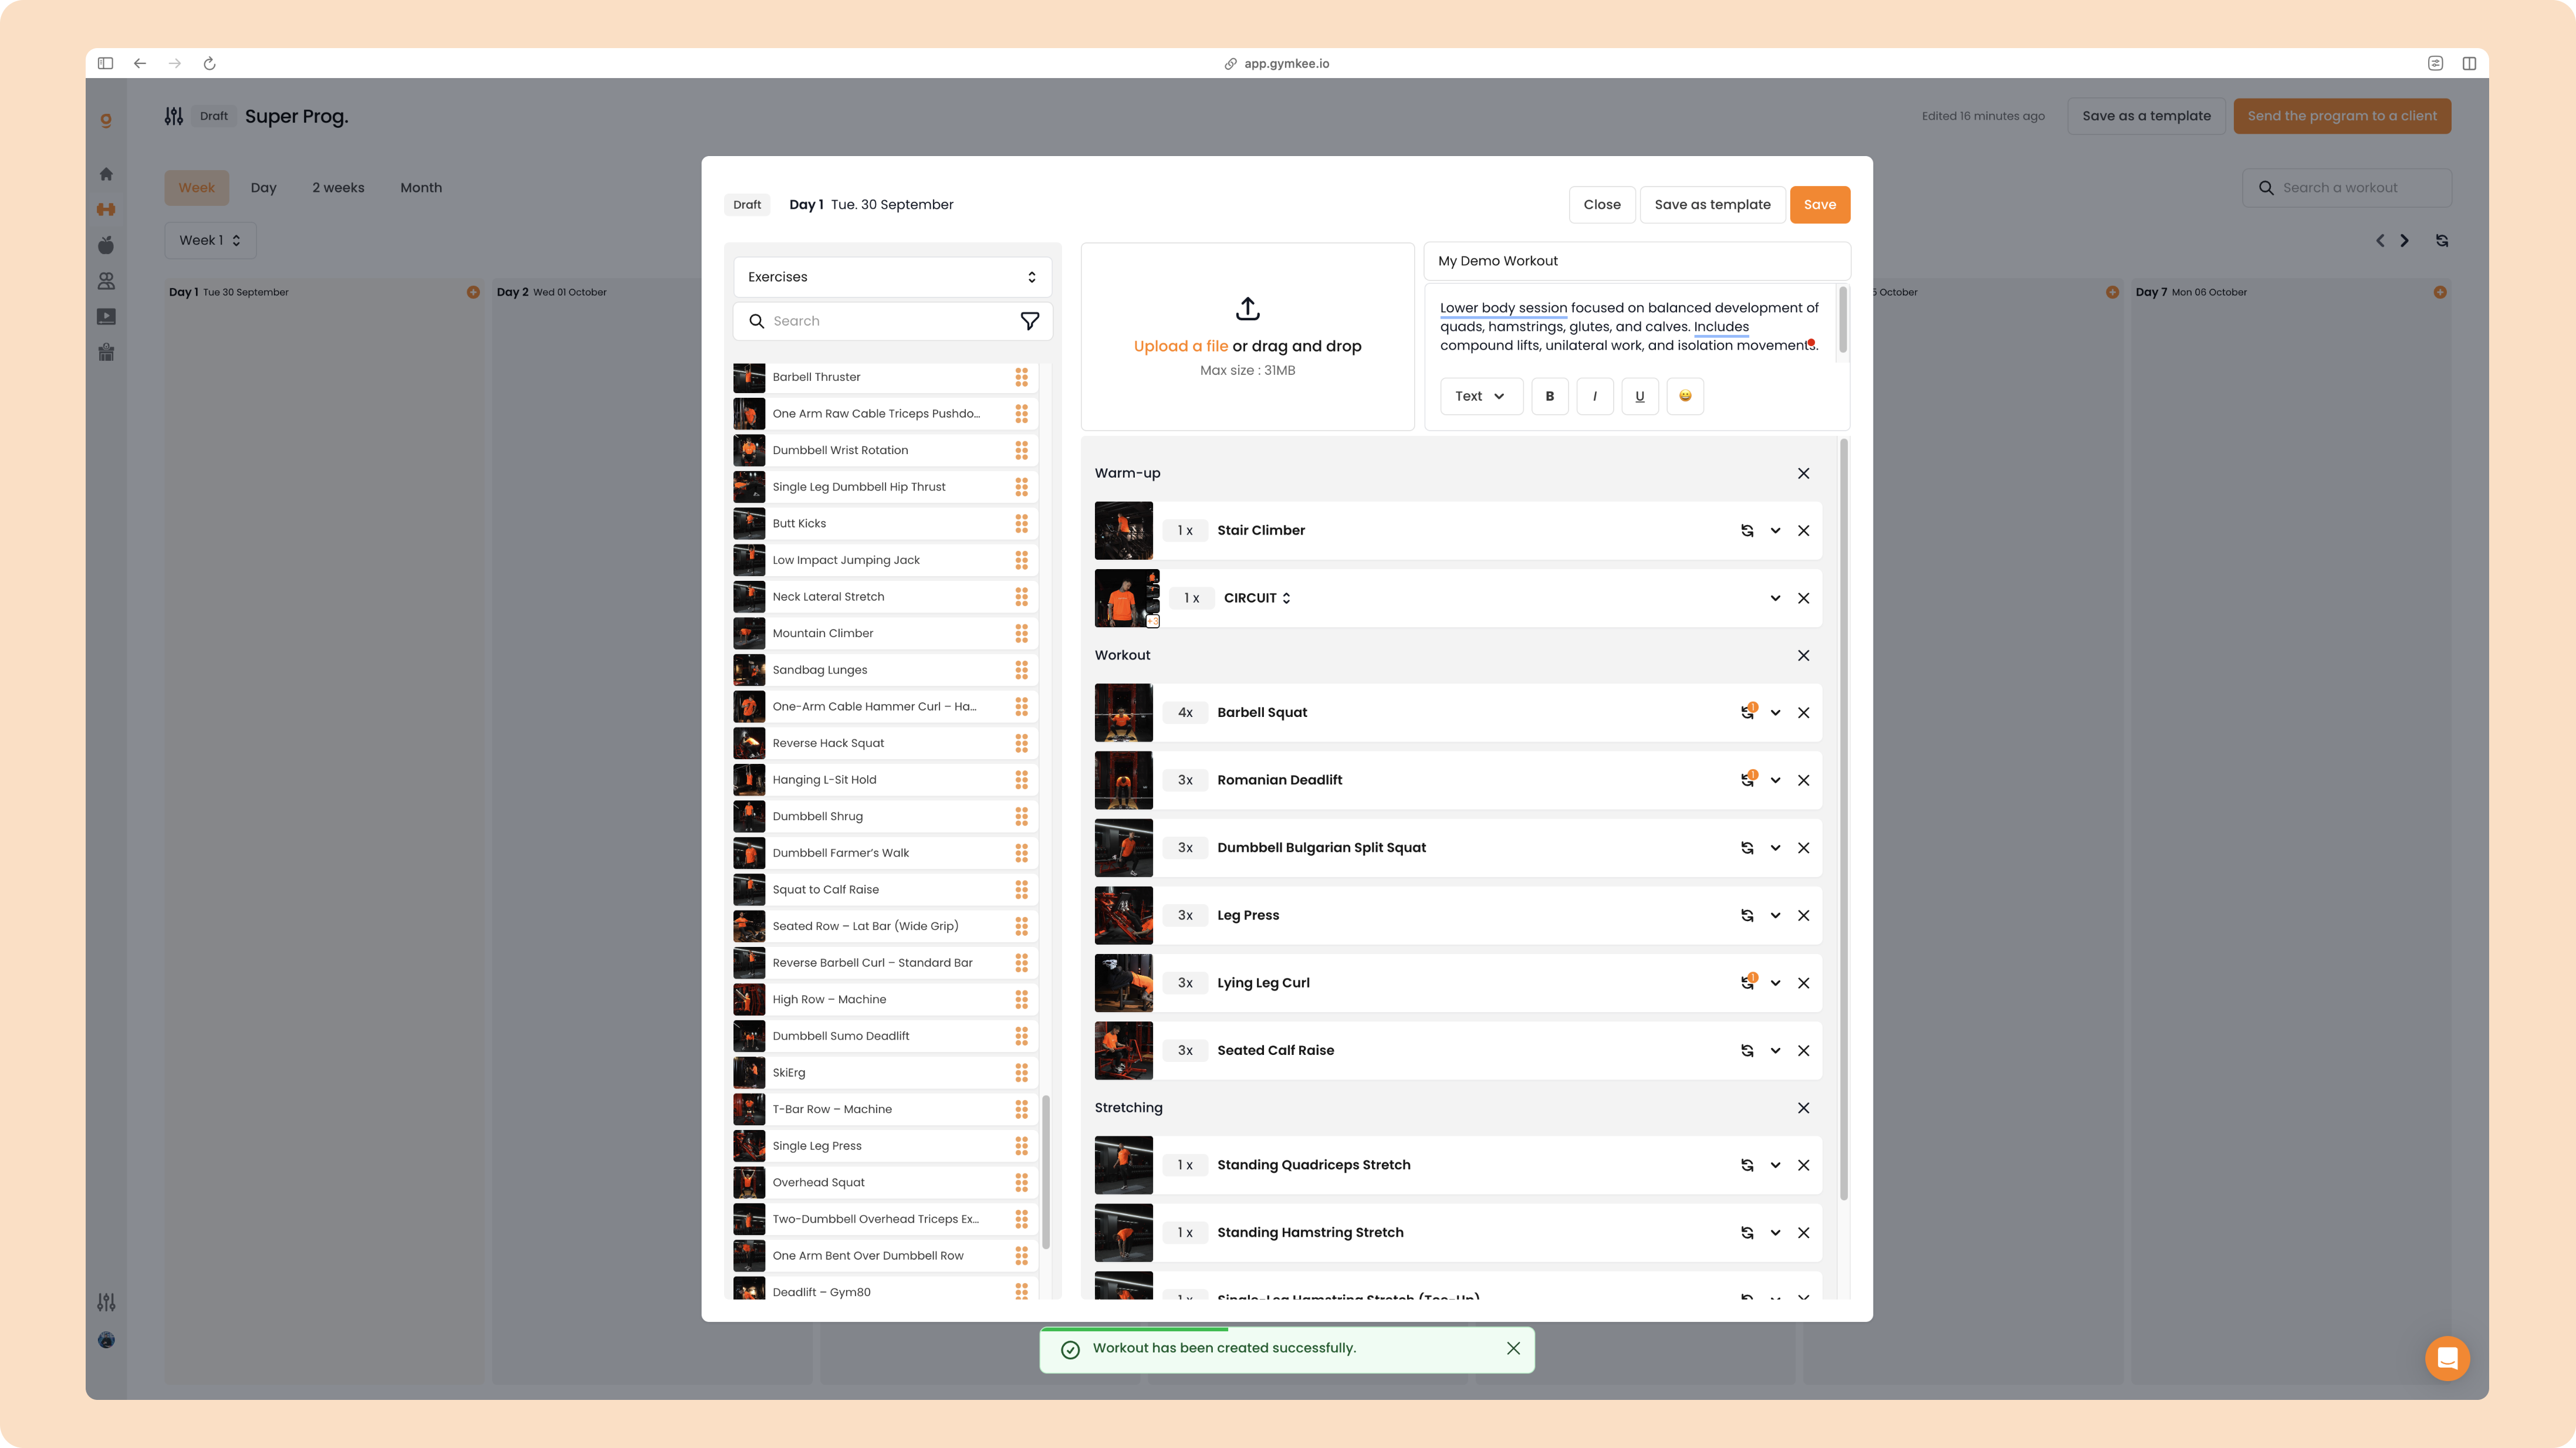
Task: Select Dumbbell Sumo Deadlift from library
Action: pyautogui.click(x=885, y=1036)
